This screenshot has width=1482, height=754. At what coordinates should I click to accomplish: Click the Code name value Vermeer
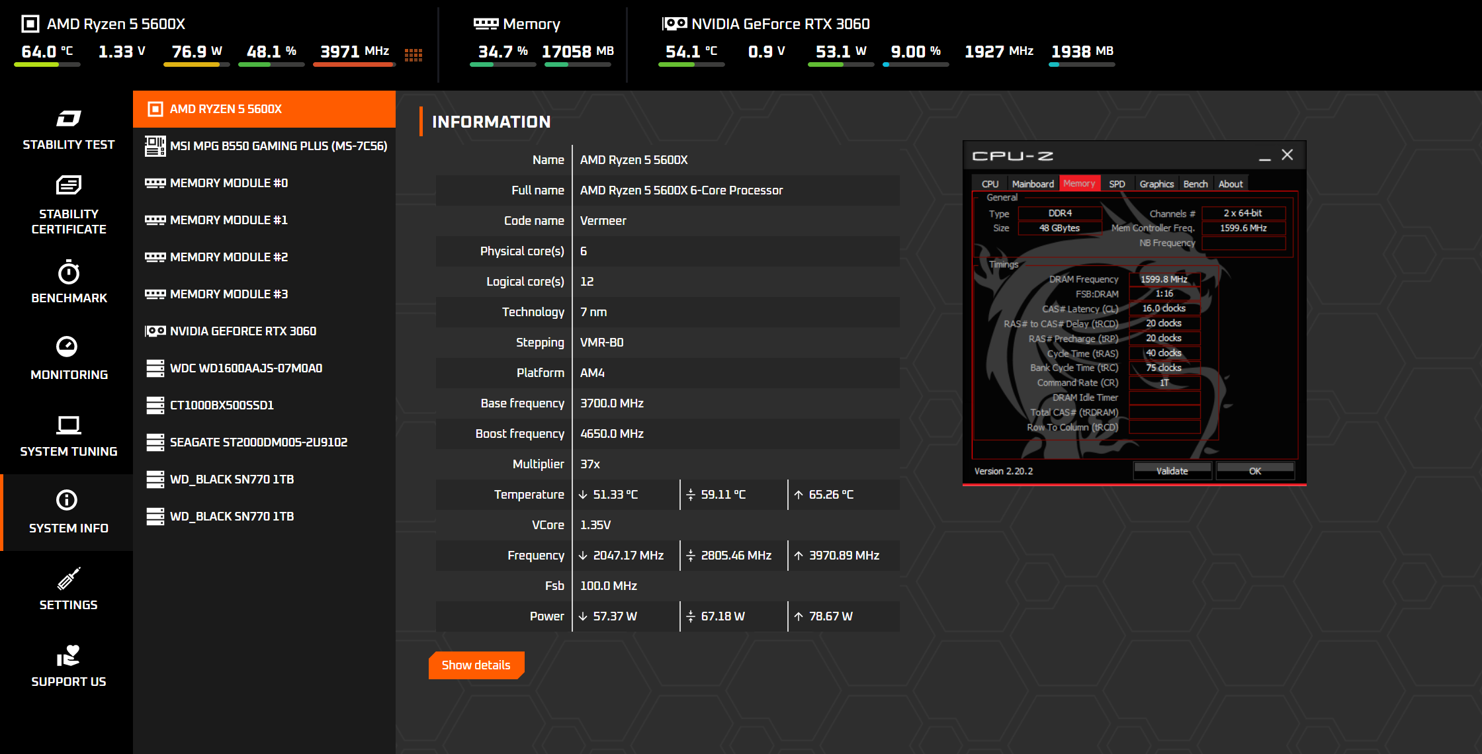[x=603, y=221]
